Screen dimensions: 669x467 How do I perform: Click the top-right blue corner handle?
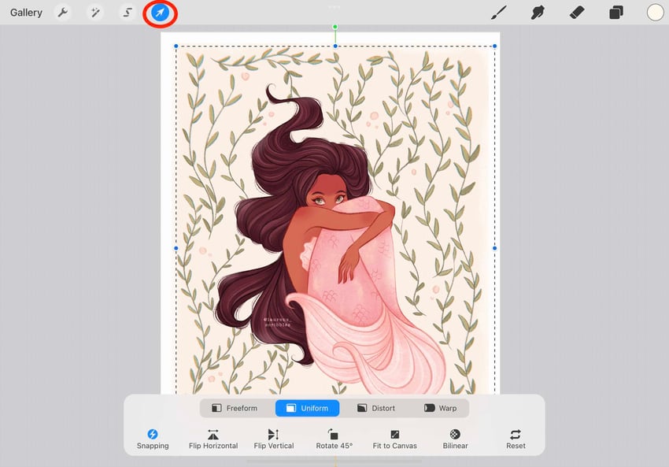495,46
